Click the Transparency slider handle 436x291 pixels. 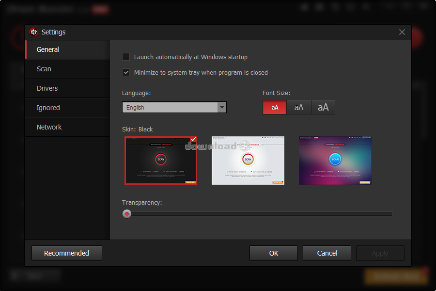pos(127,214)
